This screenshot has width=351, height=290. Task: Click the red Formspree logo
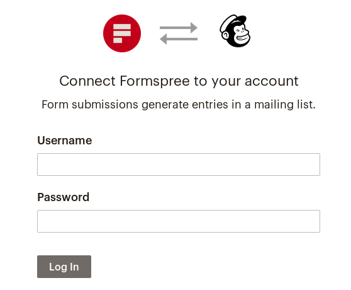pyautogui.click(x=122, y=33)
